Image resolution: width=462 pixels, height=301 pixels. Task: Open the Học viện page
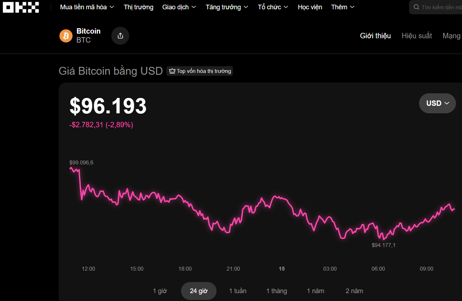(x=310, y=7)
